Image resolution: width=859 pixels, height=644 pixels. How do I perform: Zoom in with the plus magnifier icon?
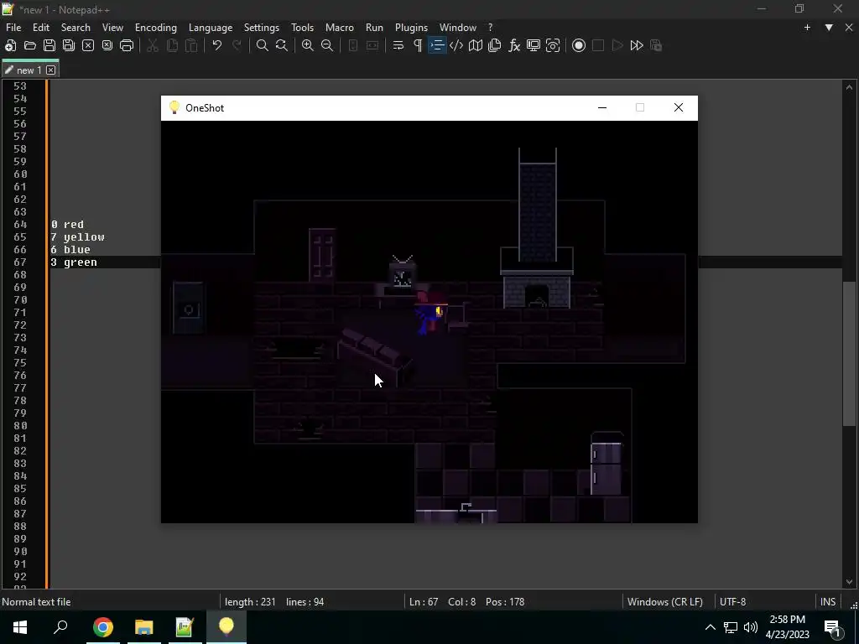(308, 45)
